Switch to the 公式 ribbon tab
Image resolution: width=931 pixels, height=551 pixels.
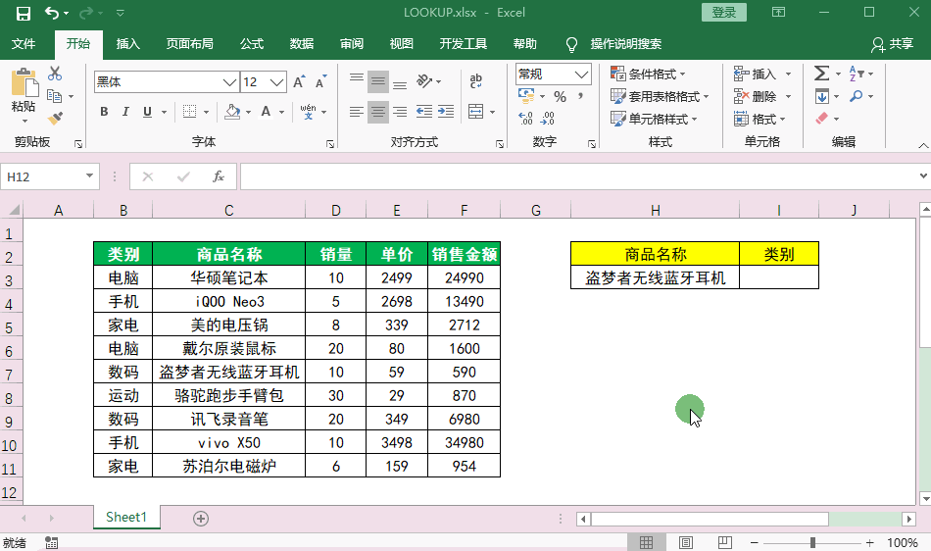(x=252, y=44)
